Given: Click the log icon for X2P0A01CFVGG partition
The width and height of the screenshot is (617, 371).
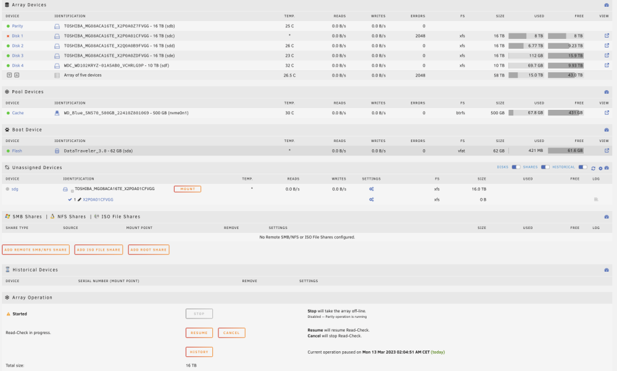Looking at the screenshot, I should [596, 199].
